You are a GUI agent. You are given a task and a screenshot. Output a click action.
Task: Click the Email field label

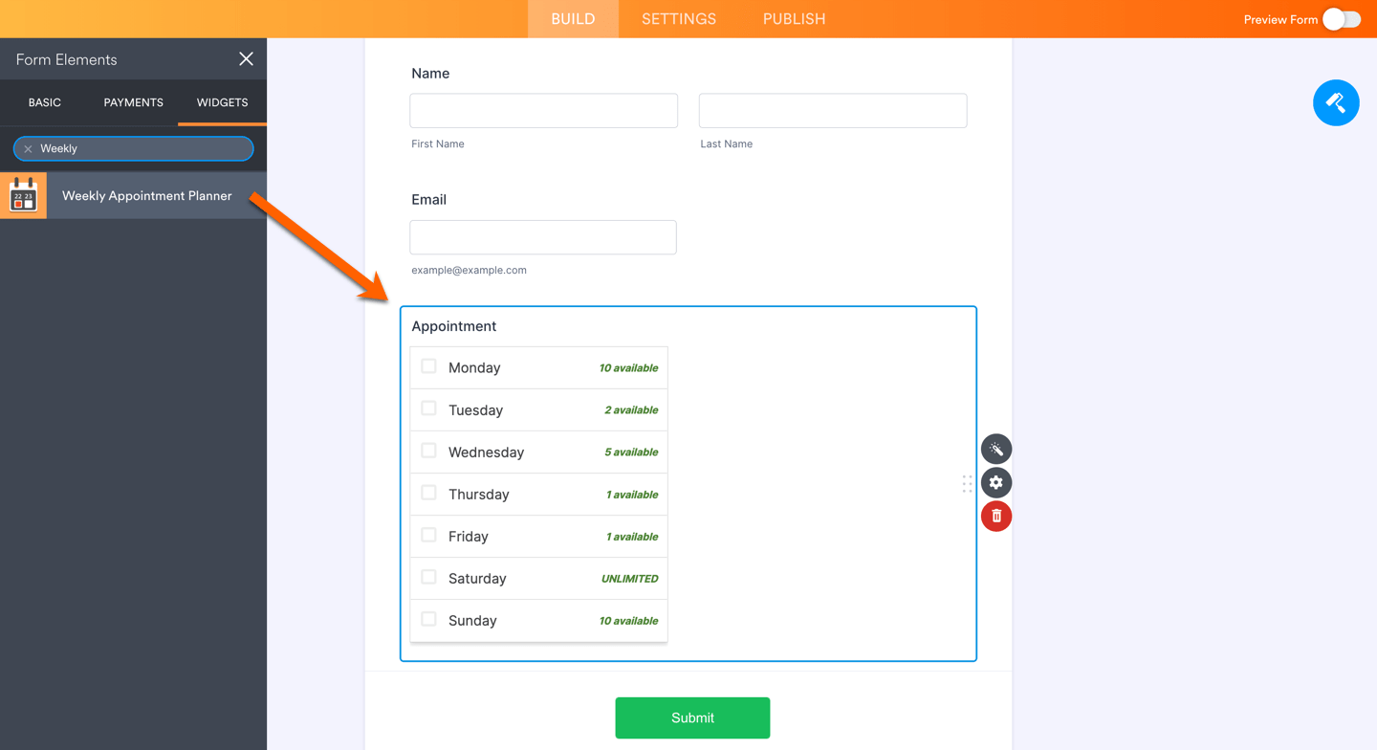[428, 200]
